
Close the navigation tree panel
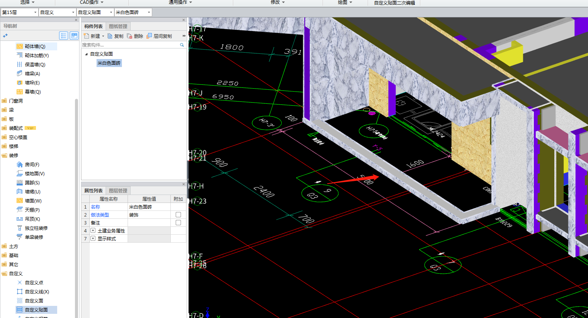[x=76, y=20]
